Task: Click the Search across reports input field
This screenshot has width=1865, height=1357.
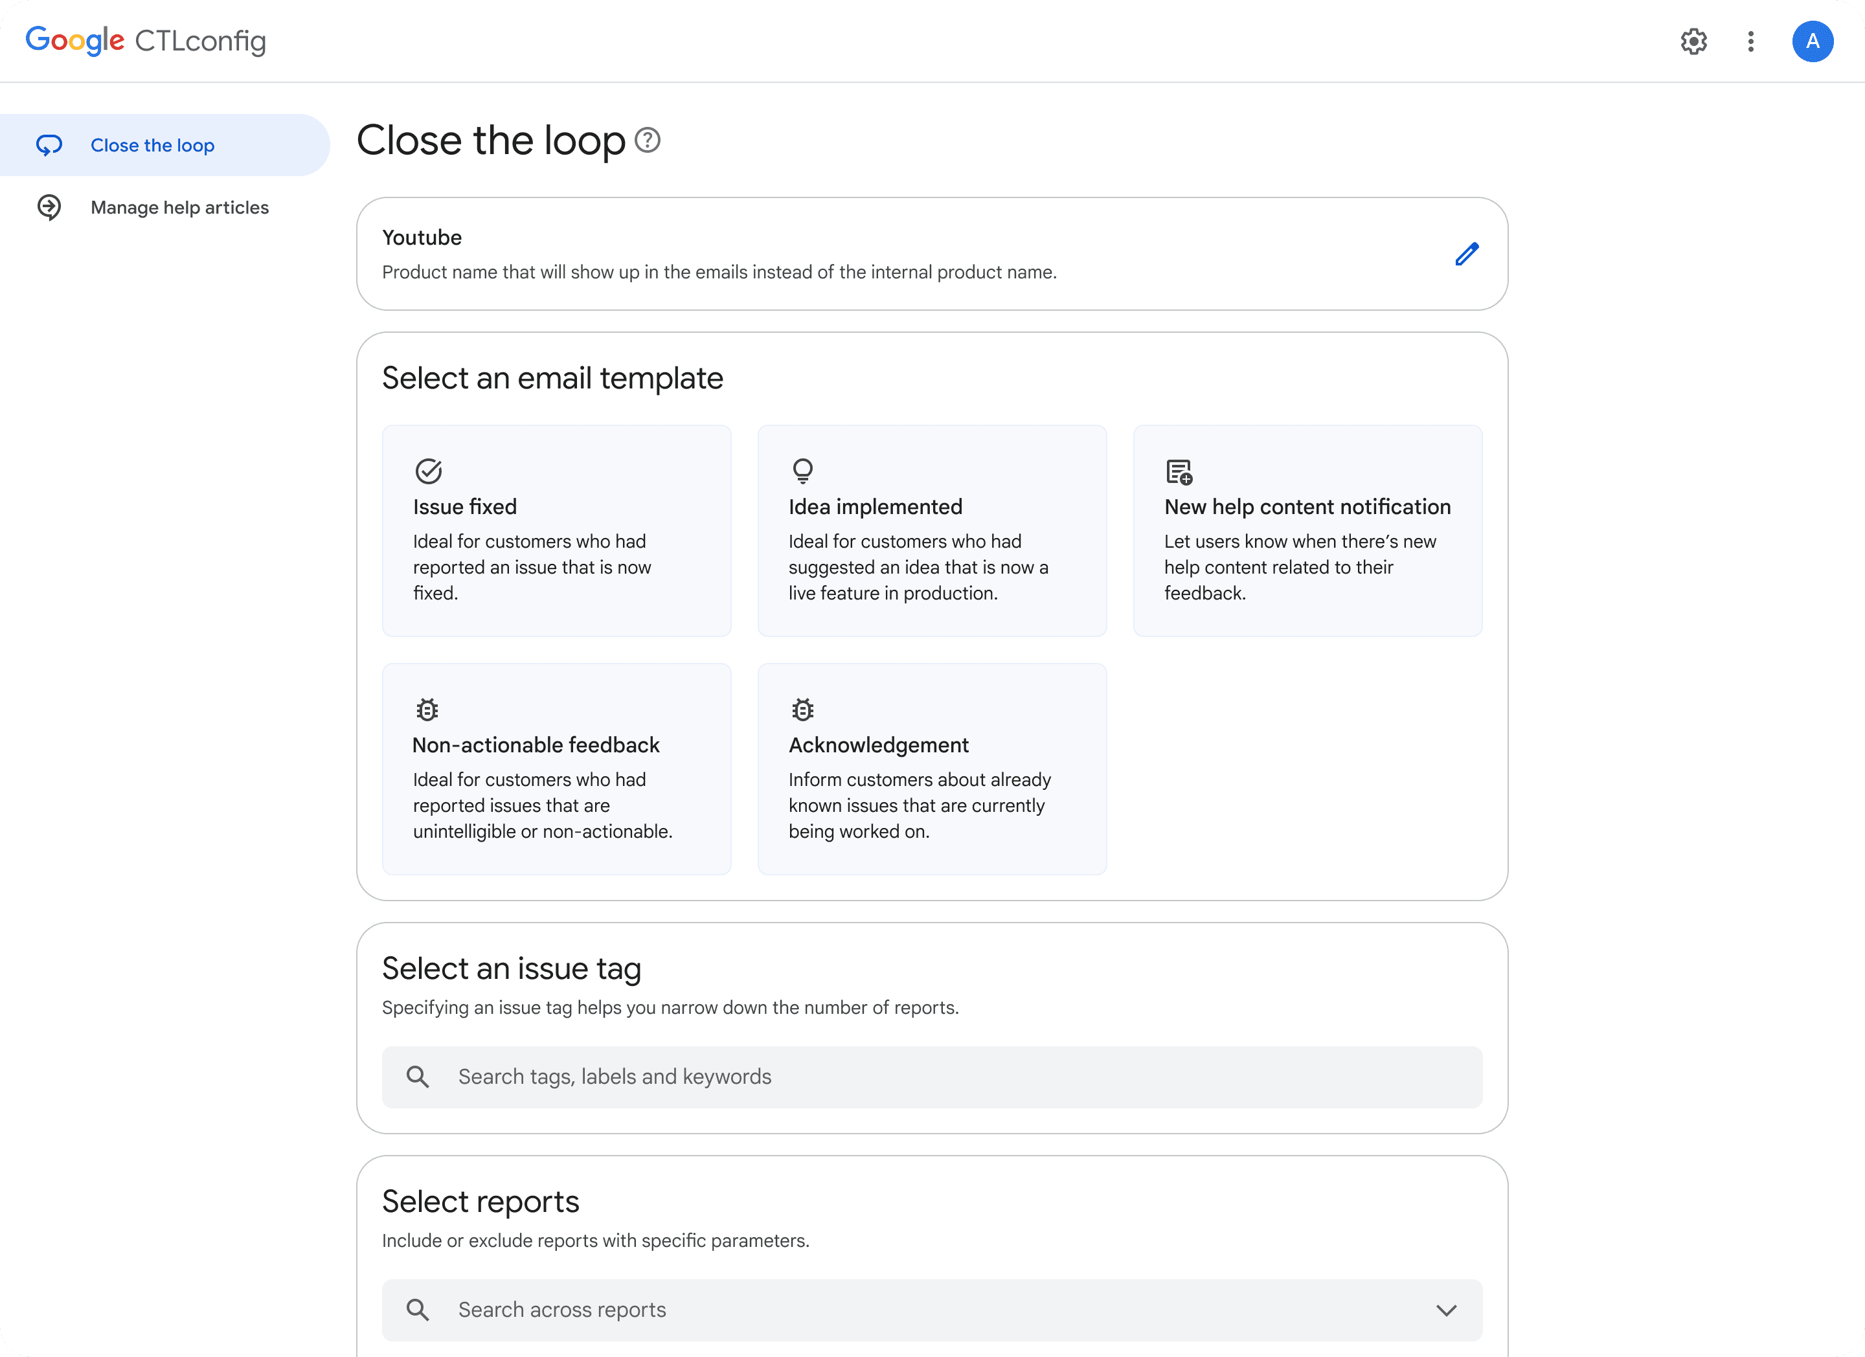Action: coord(905,1310)
